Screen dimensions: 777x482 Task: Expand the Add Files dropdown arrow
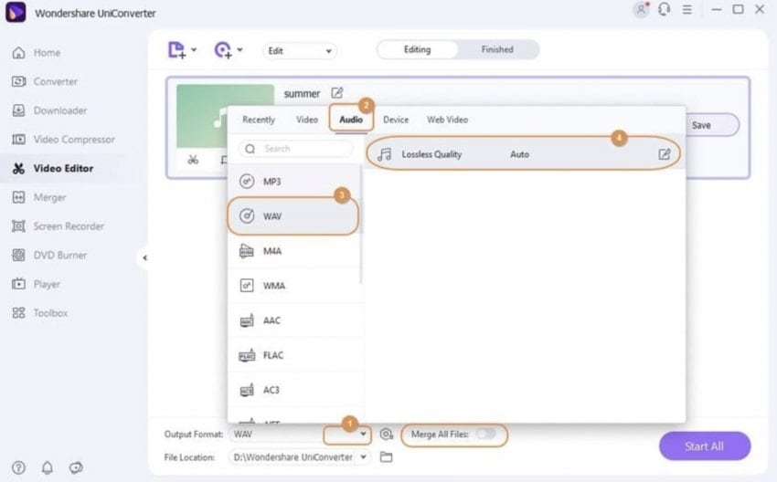[x=194, y=49]
